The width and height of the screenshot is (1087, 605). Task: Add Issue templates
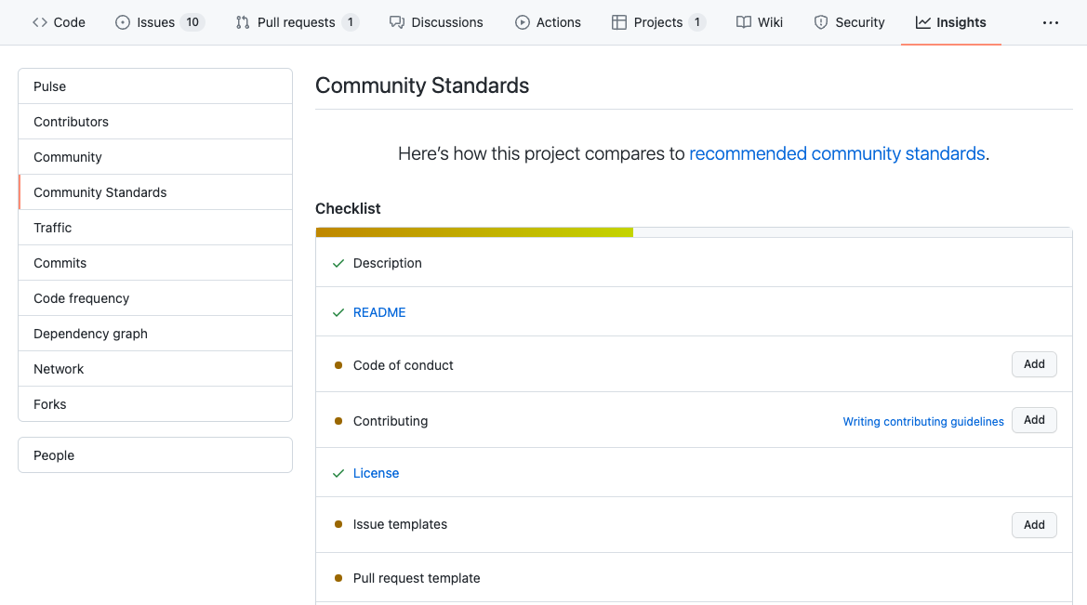pos(1034,525)
